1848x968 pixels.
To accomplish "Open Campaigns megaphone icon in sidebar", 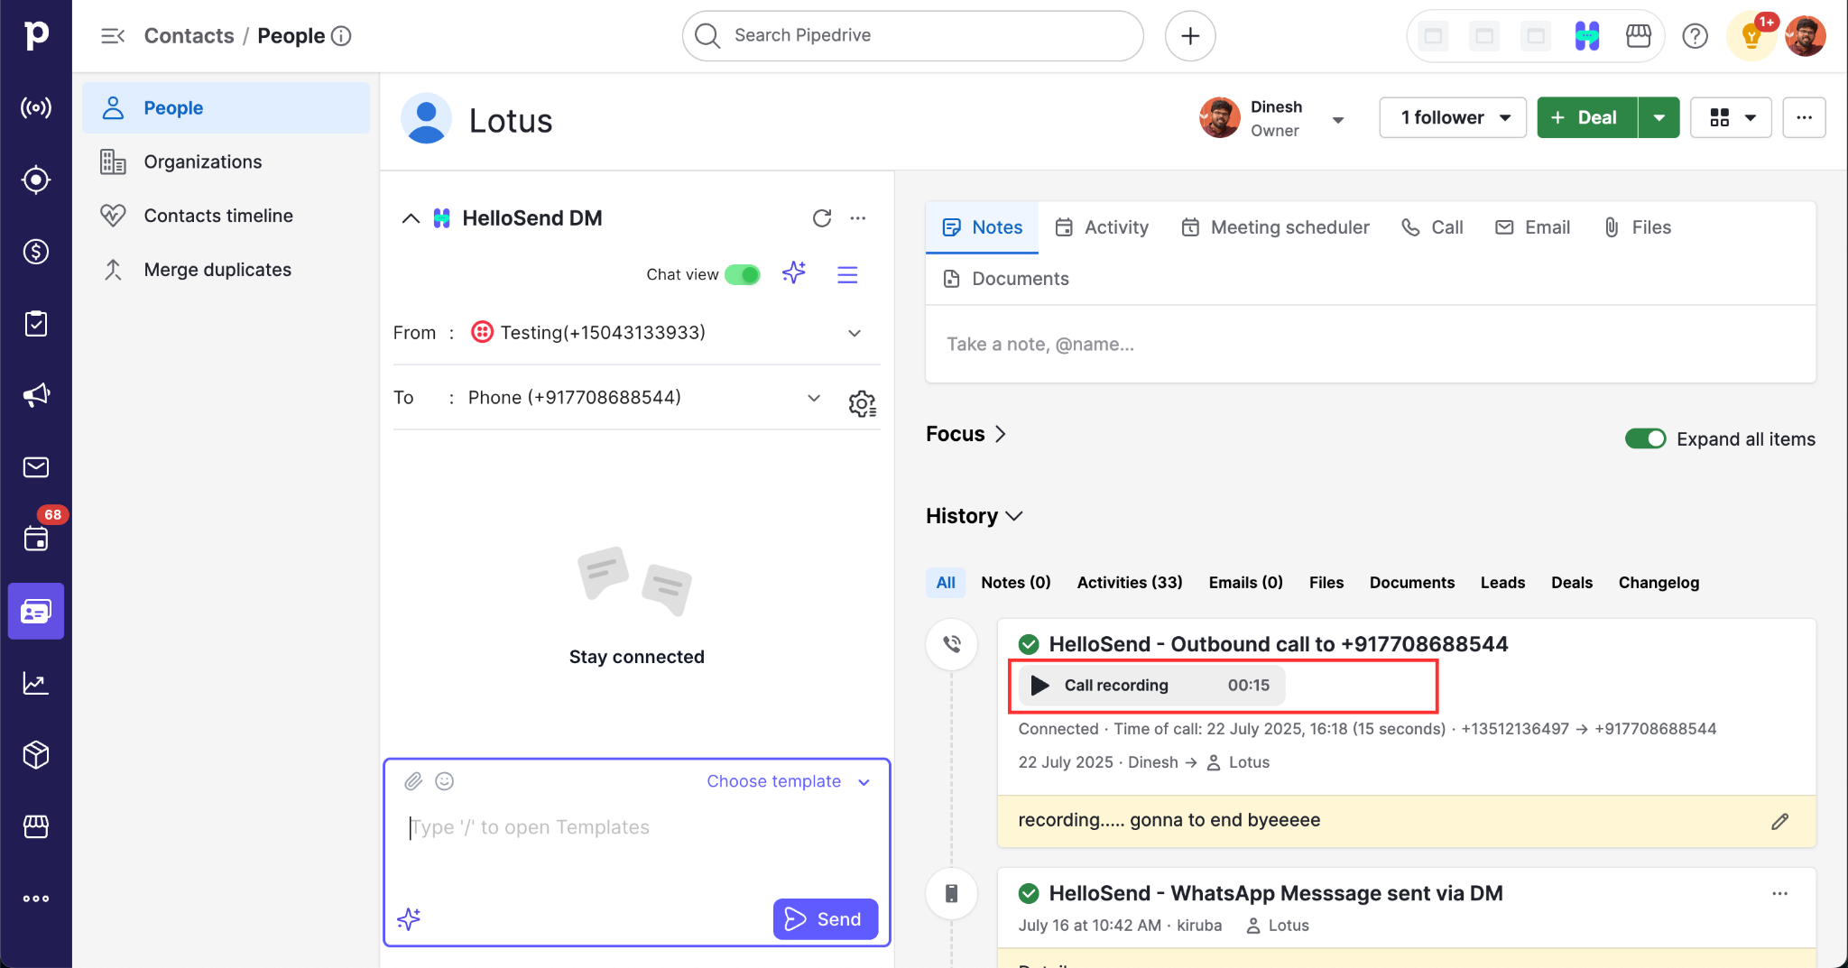I will click(x=36, y=395).
